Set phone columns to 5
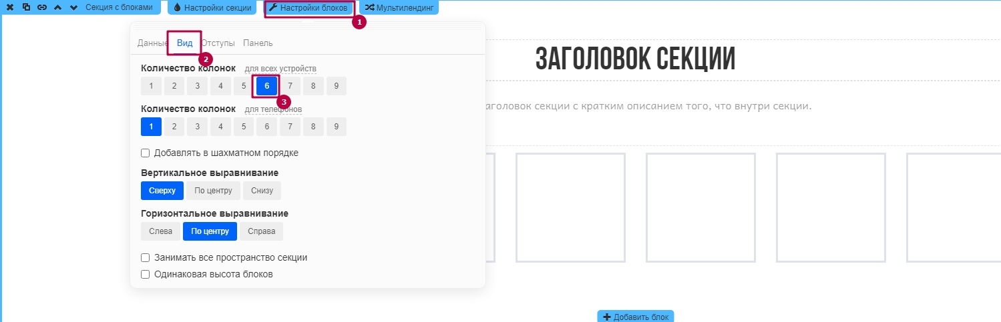 pyautogui.click(x=244, y=127)
